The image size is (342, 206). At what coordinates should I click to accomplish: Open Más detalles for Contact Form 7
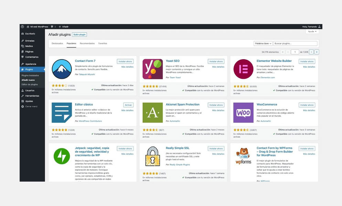(127, 67)
